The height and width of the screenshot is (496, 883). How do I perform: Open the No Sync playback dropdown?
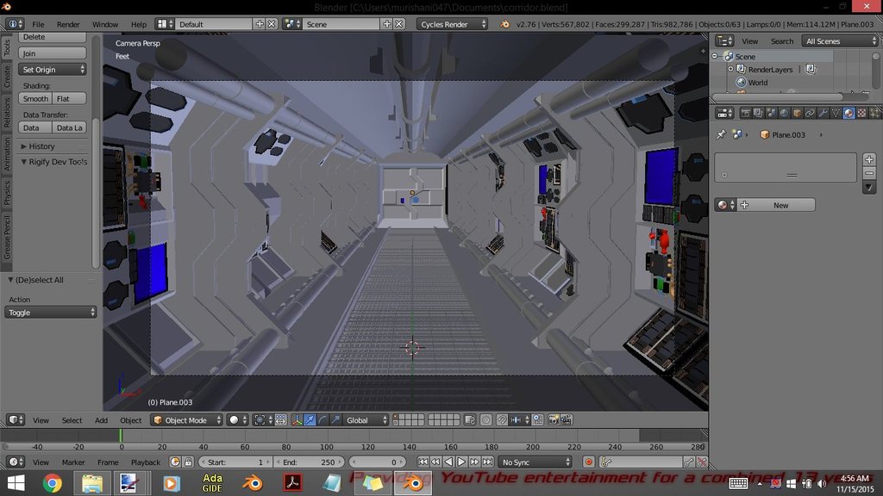click(x=535, y=462)
